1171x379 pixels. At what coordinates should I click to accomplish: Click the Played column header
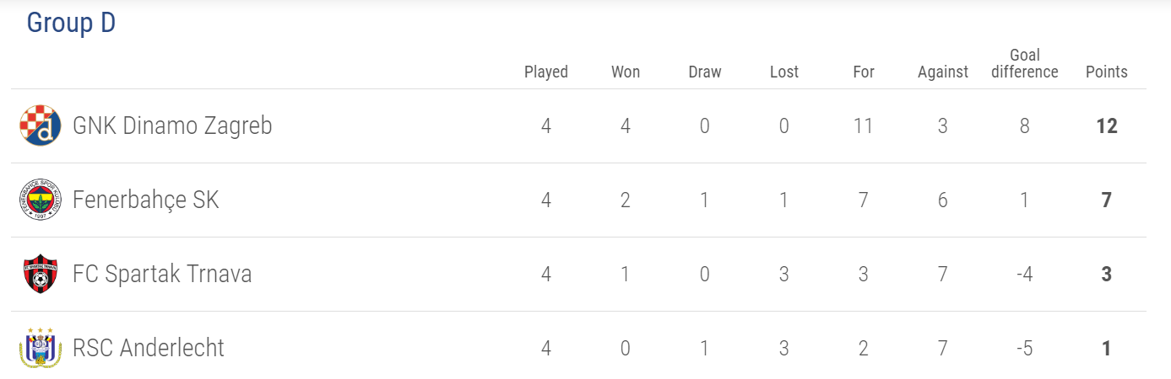click(546, 72)
